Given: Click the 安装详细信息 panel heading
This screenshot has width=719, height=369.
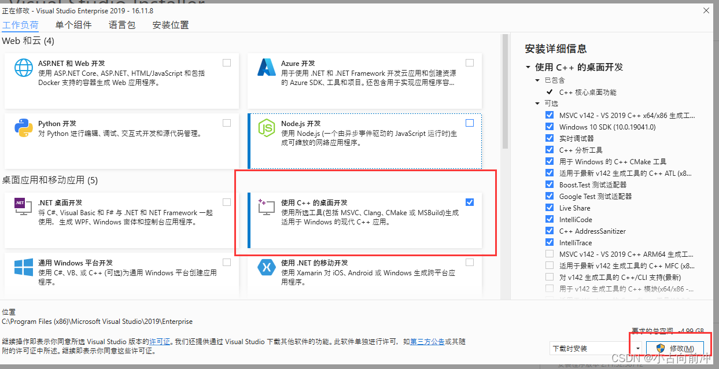Looking at the screenshot, I should pos(555,49).
